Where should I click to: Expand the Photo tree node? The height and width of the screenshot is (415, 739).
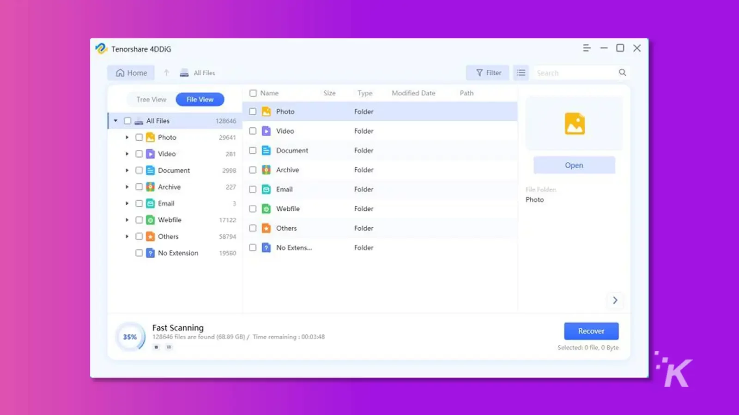pos(127,137)
